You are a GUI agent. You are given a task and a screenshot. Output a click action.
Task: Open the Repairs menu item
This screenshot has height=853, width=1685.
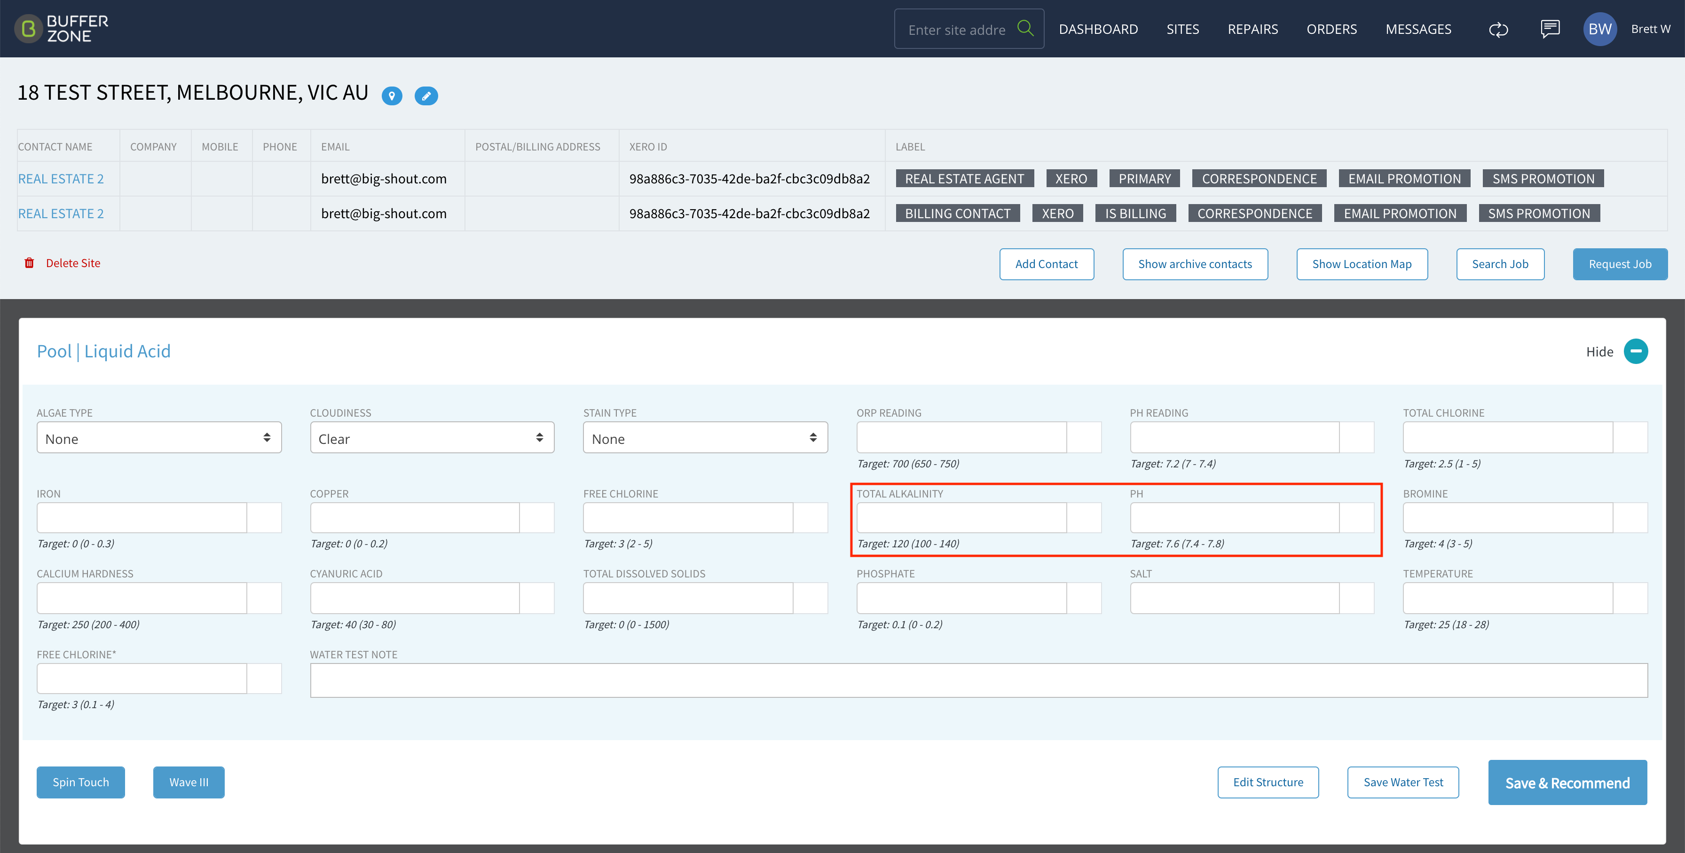pos(1252,30)
